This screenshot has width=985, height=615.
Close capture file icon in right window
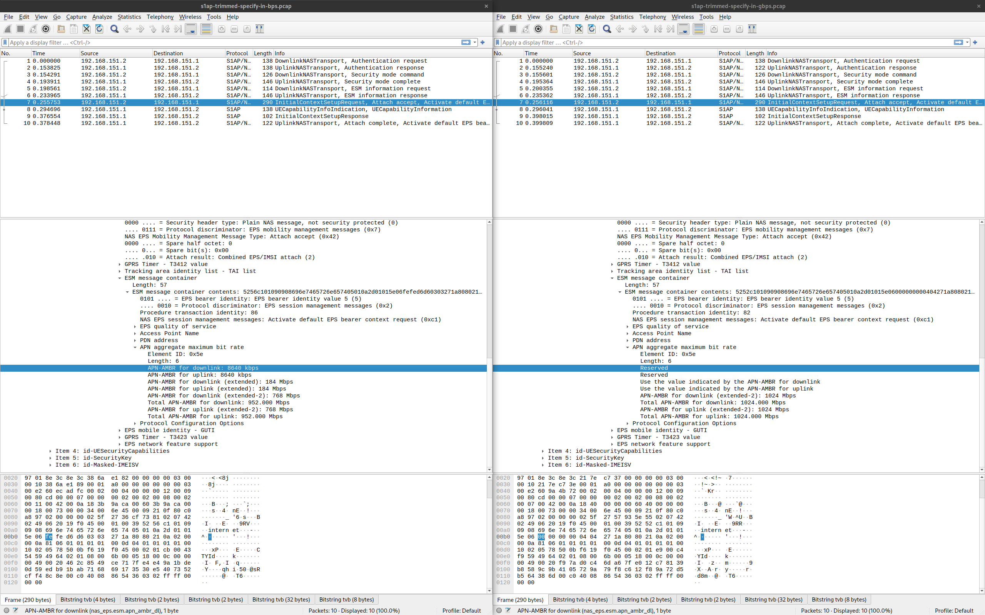click(x=579, y=29)
